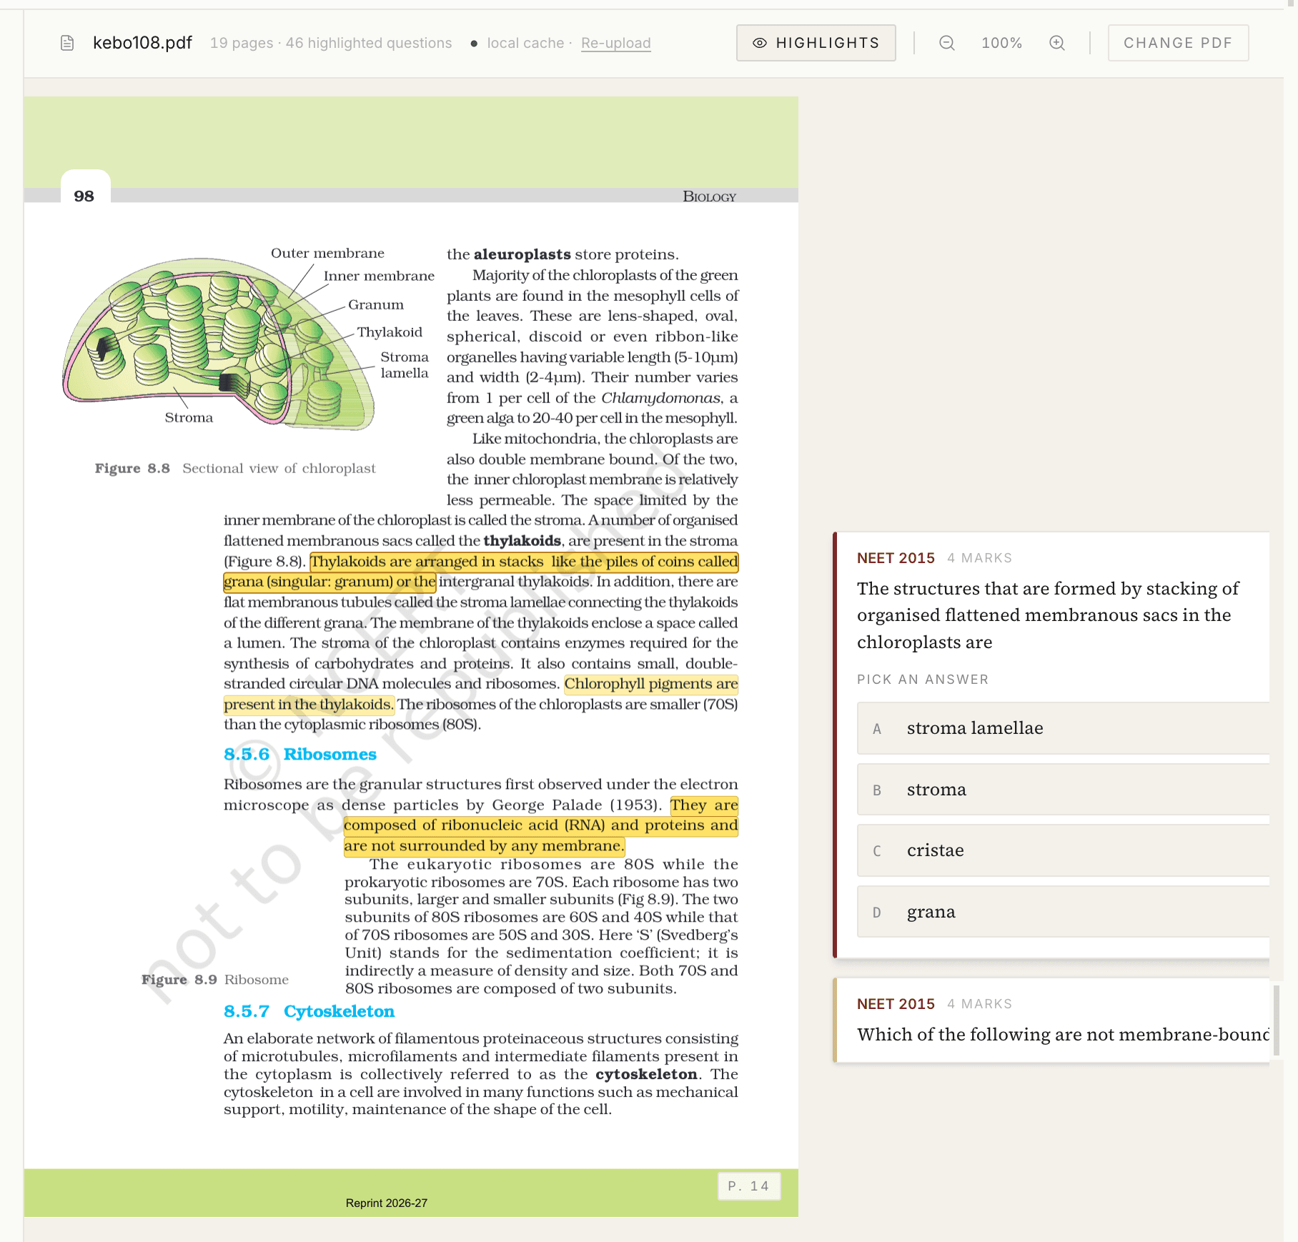Click the chloroplast sectional view figure
Screen dimensions: 1298x1242
pos(218,344)
